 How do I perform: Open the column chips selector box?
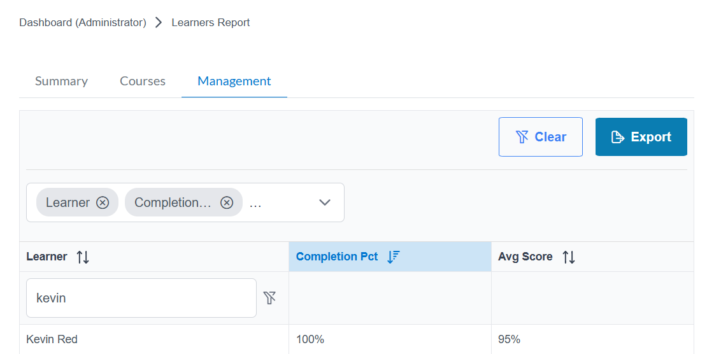click(x=287, y=202)
